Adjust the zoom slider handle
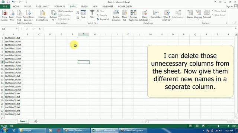The height and width of the screenshot is (133, 238). (218, 126)
